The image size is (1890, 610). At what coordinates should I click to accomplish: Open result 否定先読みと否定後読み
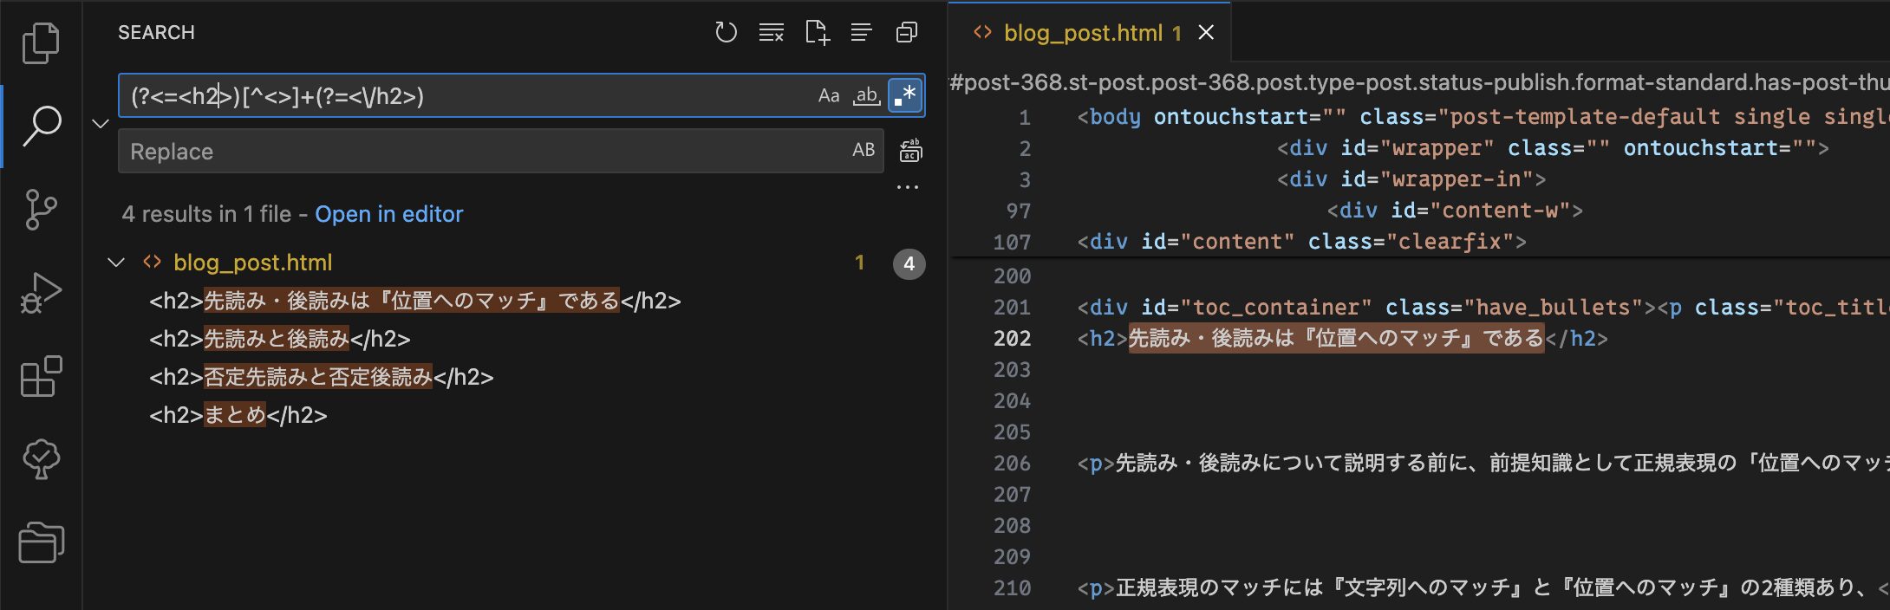pyautogui.click(x=322, y=377)
